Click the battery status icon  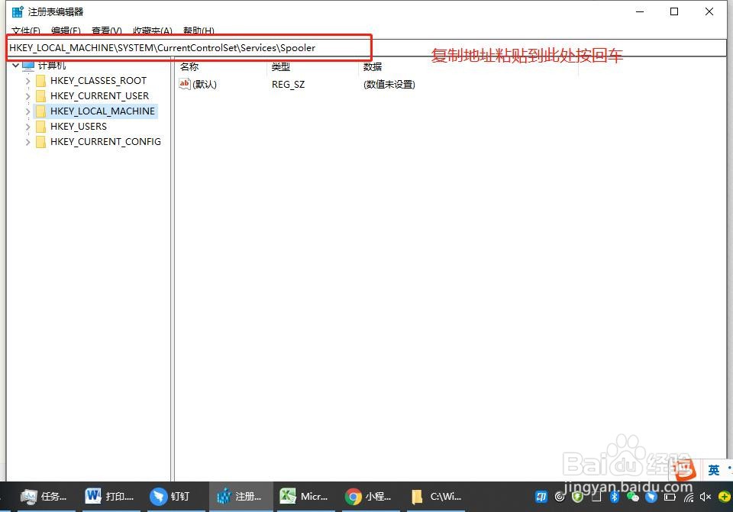coord(669,497)
